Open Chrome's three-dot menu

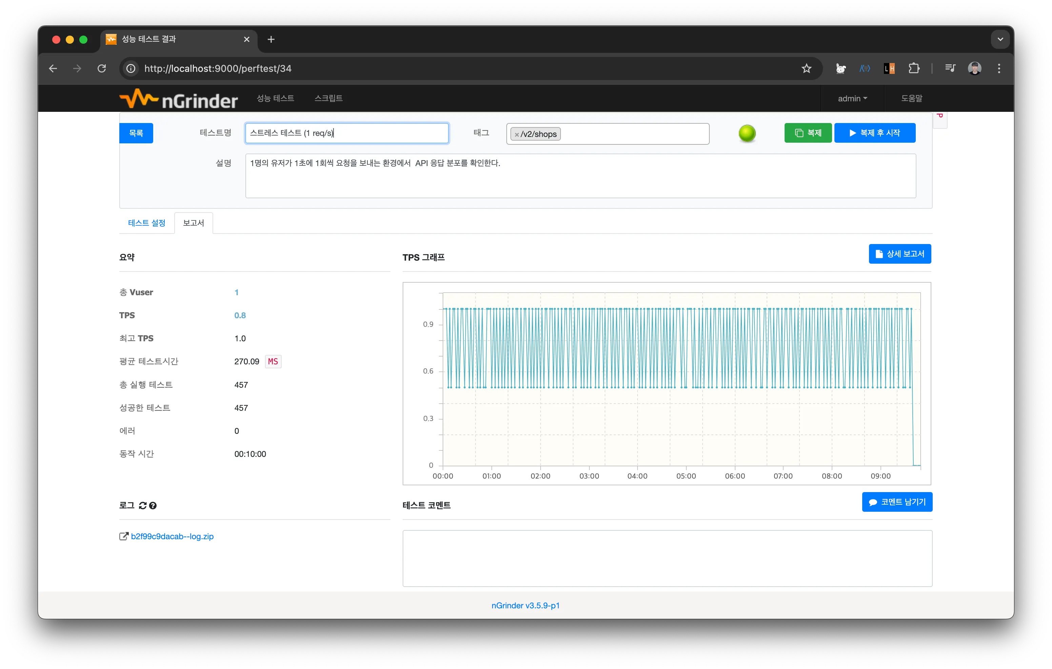(999, 68)
